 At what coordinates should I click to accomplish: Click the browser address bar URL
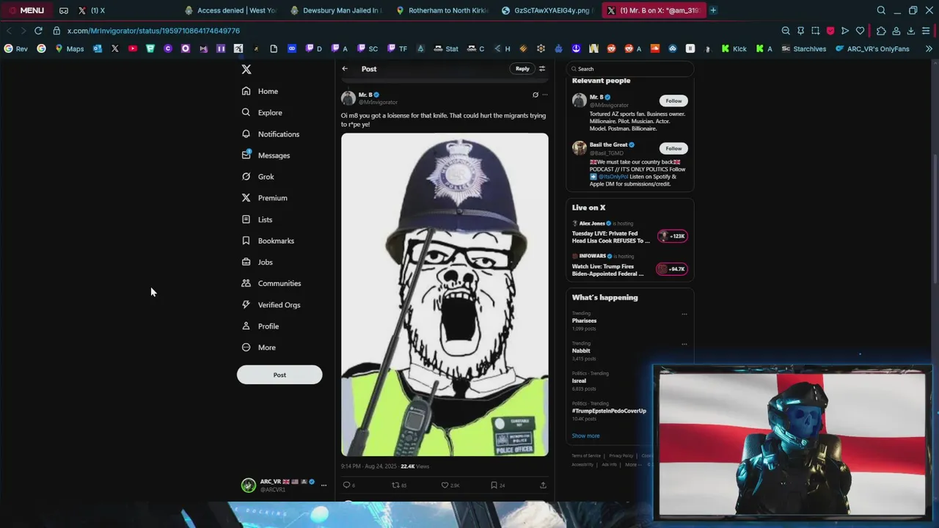pos(153,31)
